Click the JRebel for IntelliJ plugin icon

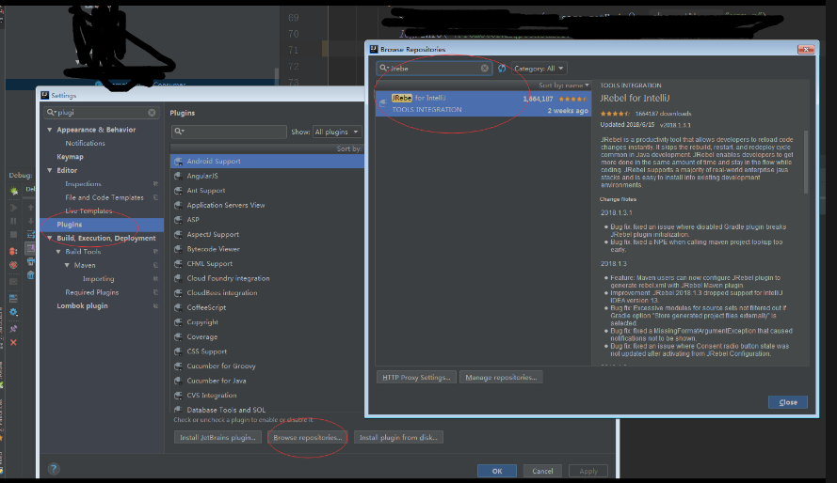tap(382, 102)
